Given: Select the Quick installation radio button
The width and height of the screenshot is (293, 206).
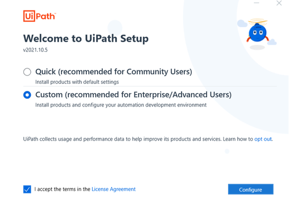Looking at the screenshot, I should [27, 72].
